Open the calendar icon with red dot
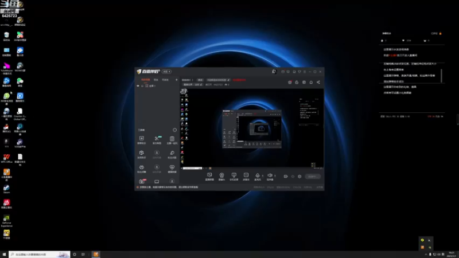Screen dimensions: 459x258 tap(290, 82)
